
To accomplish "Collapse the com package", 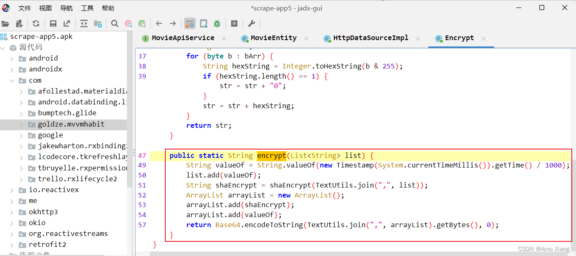I will (12, 80).
